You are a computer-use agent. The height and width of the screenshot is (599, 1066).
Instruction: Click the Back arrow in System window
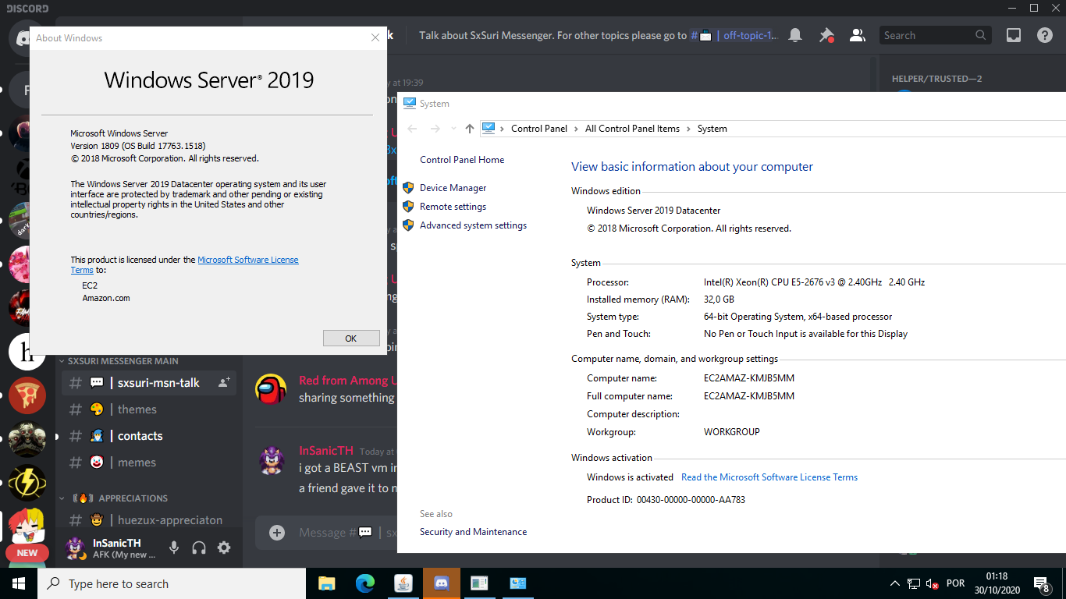coord(413,129)
